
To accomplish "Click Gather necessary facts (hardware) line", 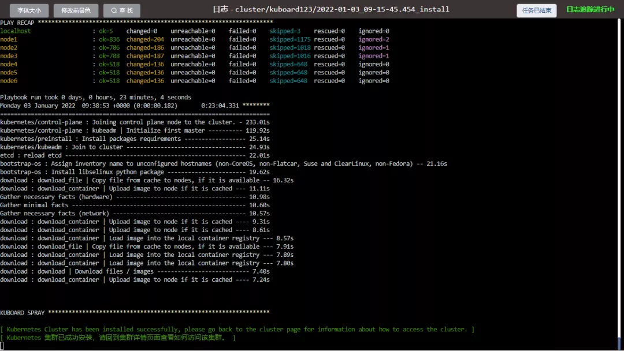I will [135, 197].
